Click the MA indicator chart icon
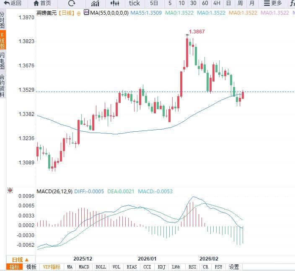 point(86,13)
